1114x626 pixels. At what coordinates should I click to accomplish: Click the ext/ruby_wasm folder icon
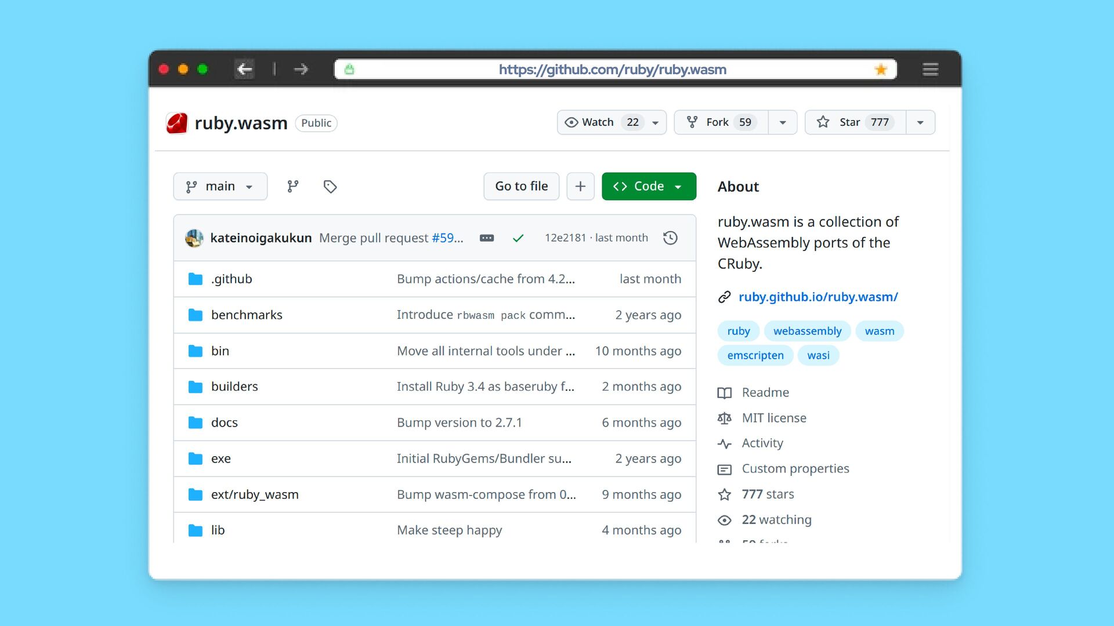[196, 494]
